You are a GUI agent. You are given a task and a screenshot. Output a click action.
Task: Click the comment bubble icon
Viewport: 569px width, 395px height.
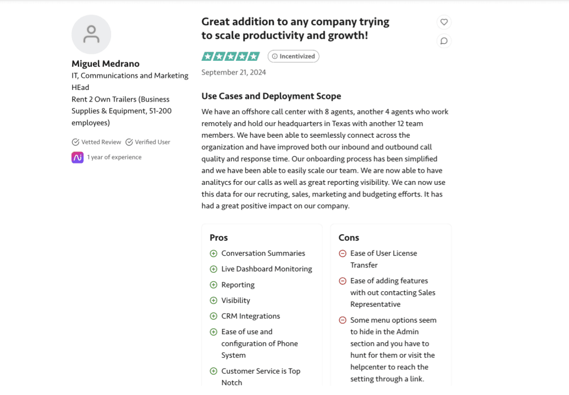(x=444, y=41)
